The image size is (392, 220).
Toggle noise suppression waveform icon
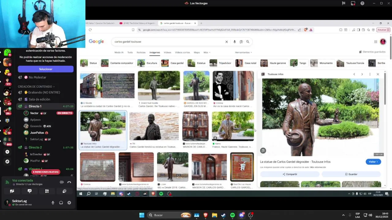click(x=62, y=182)
